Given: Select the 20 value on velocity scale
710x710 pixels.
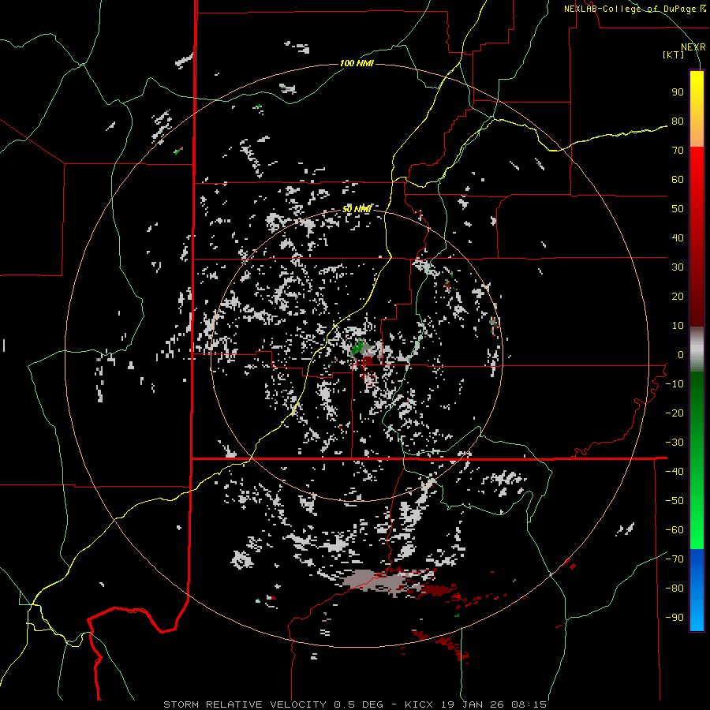Looking at the screenshot, I should (x=678, y=297).
